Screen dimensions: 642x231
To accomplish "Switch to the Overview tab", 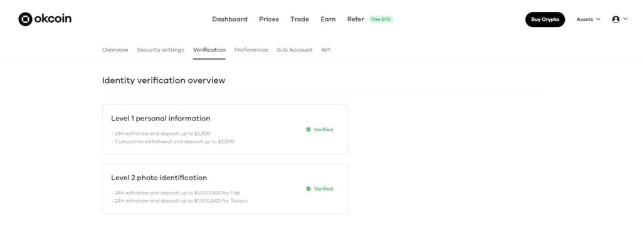I will (x=115, y=50).
